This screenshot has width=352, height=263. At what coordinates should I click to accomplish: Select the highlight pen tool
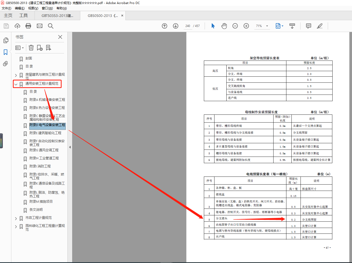[x=320, y=26]
